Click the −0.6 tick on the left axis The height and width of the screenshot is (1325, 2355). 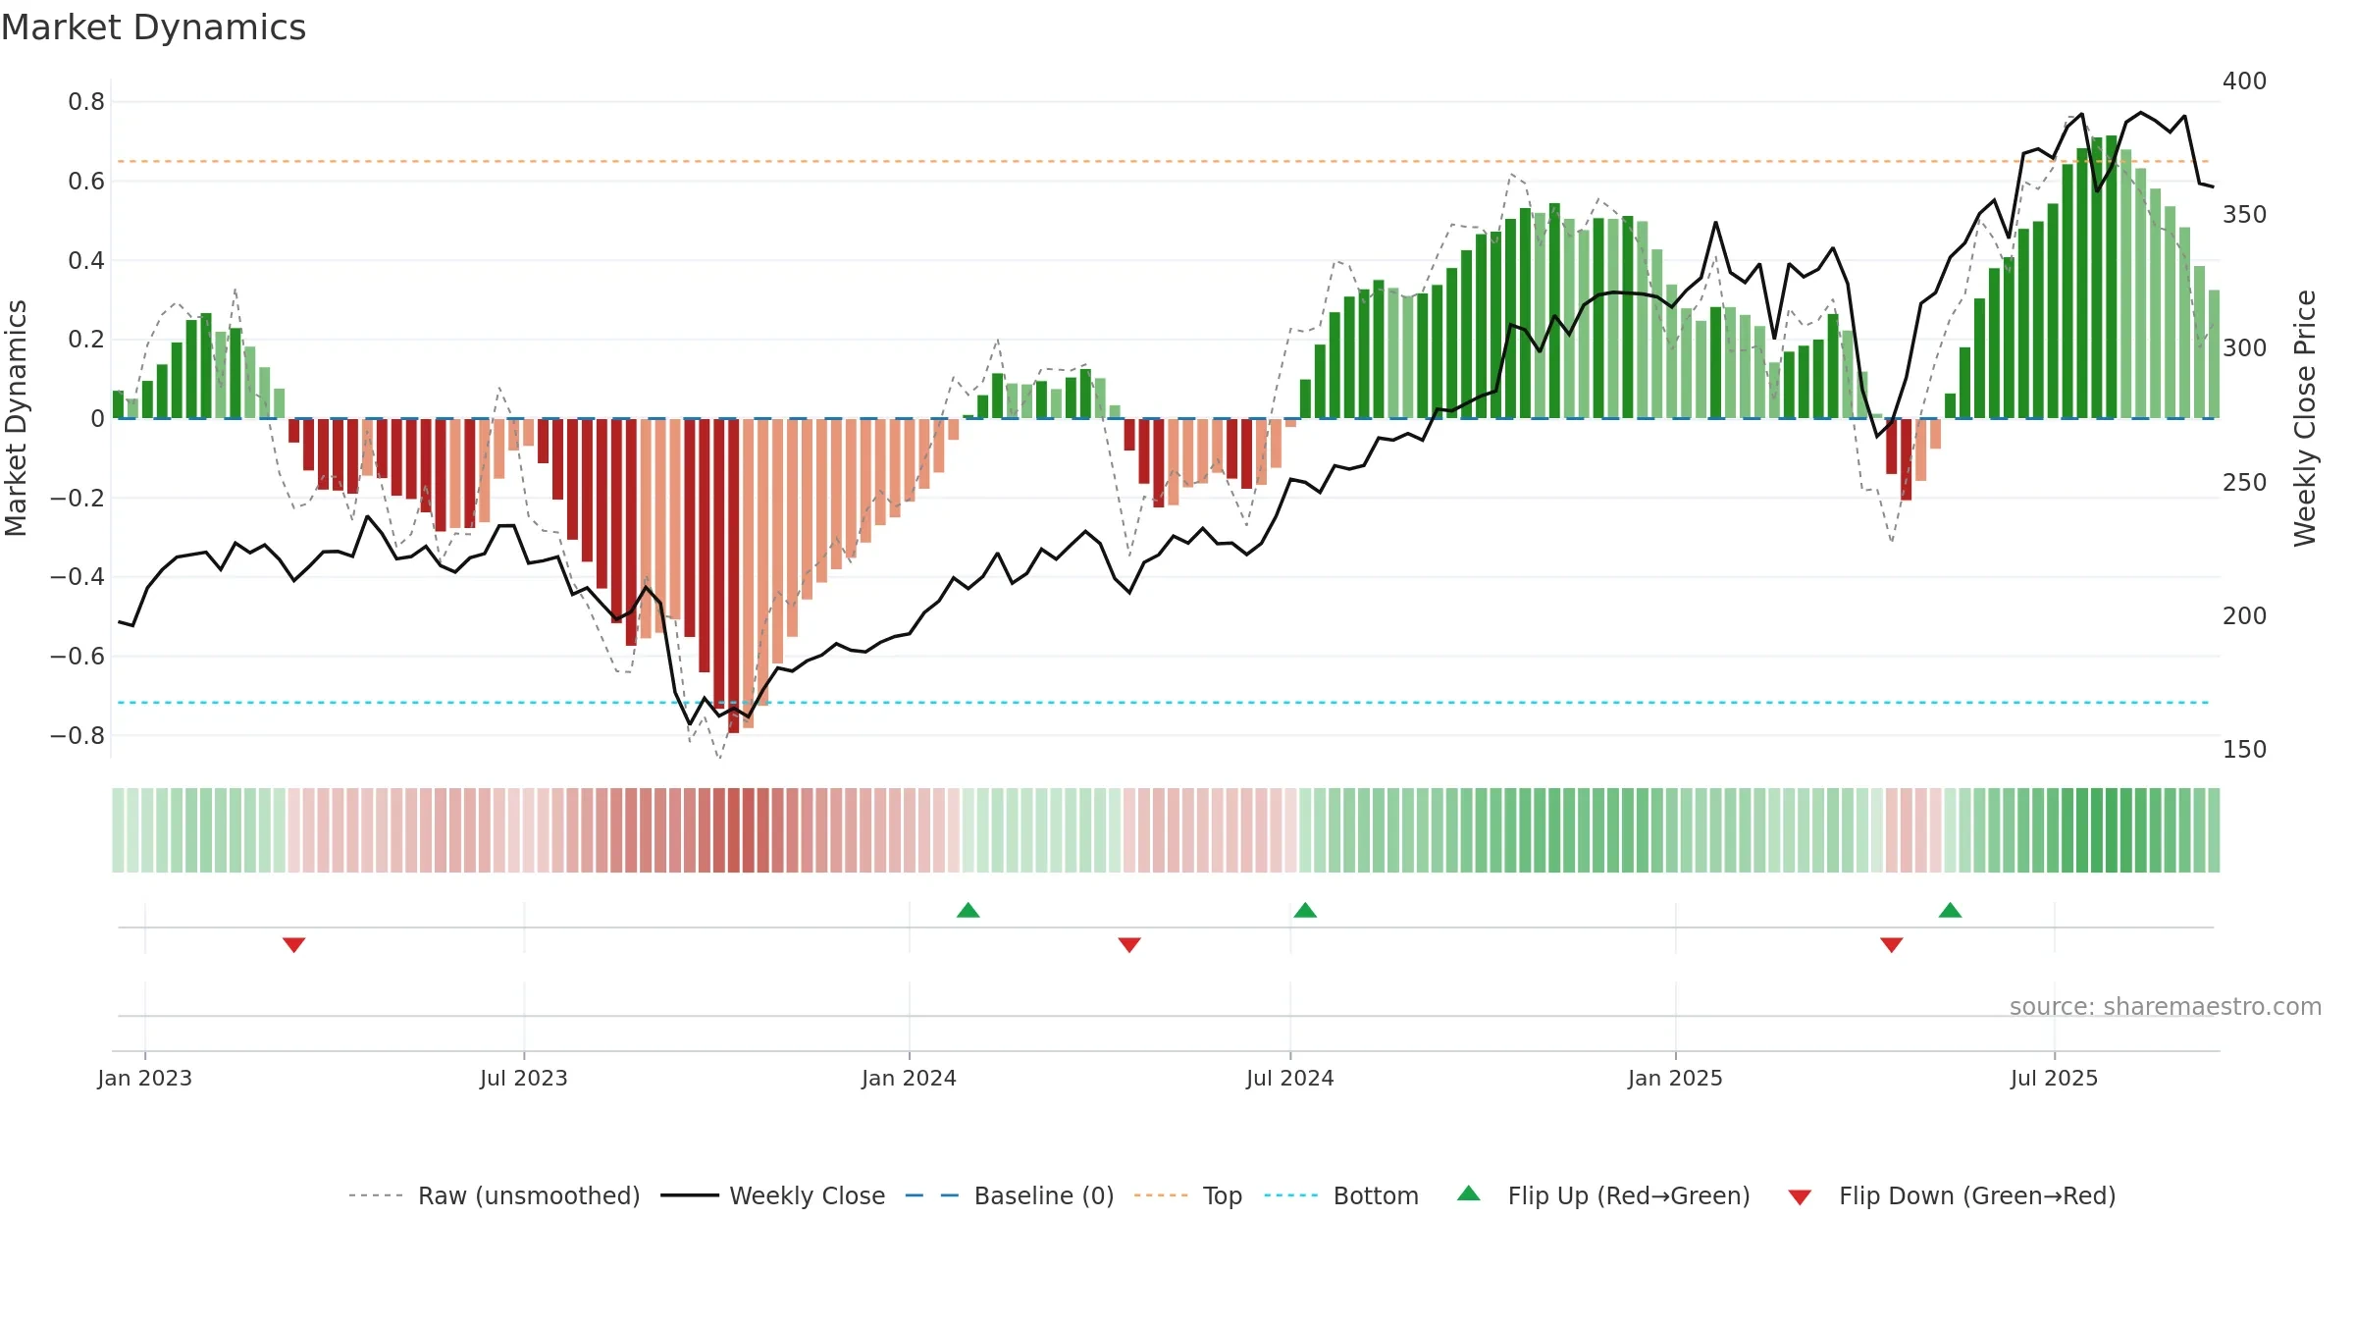pos(78,656)
